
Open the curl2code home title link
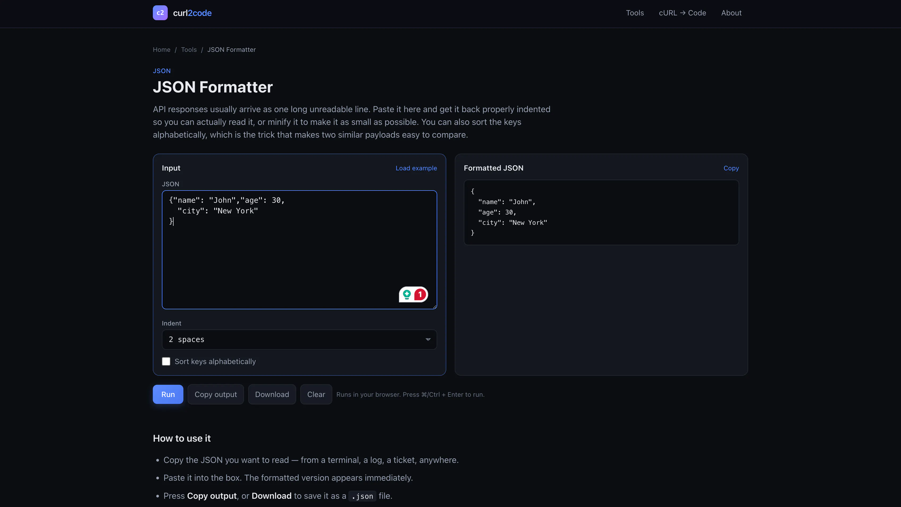[192, 13]
